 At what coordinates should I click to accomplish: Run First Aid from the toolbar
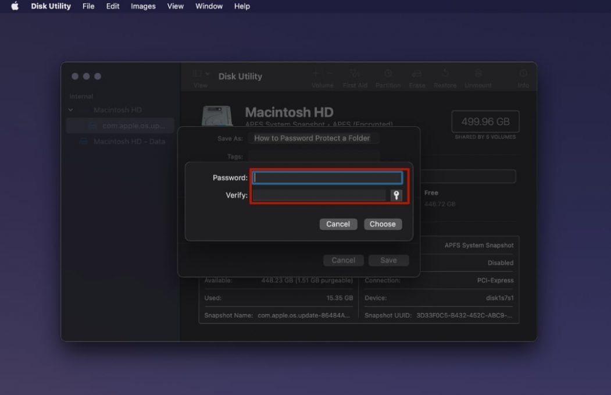pyautogui.click(x=355, y=76)
